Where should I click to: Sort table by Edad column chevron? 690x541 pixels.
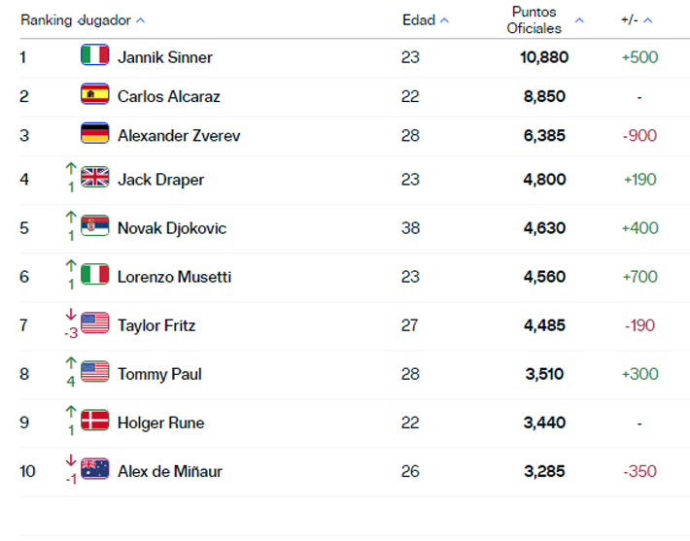click(x=444, y=20)
